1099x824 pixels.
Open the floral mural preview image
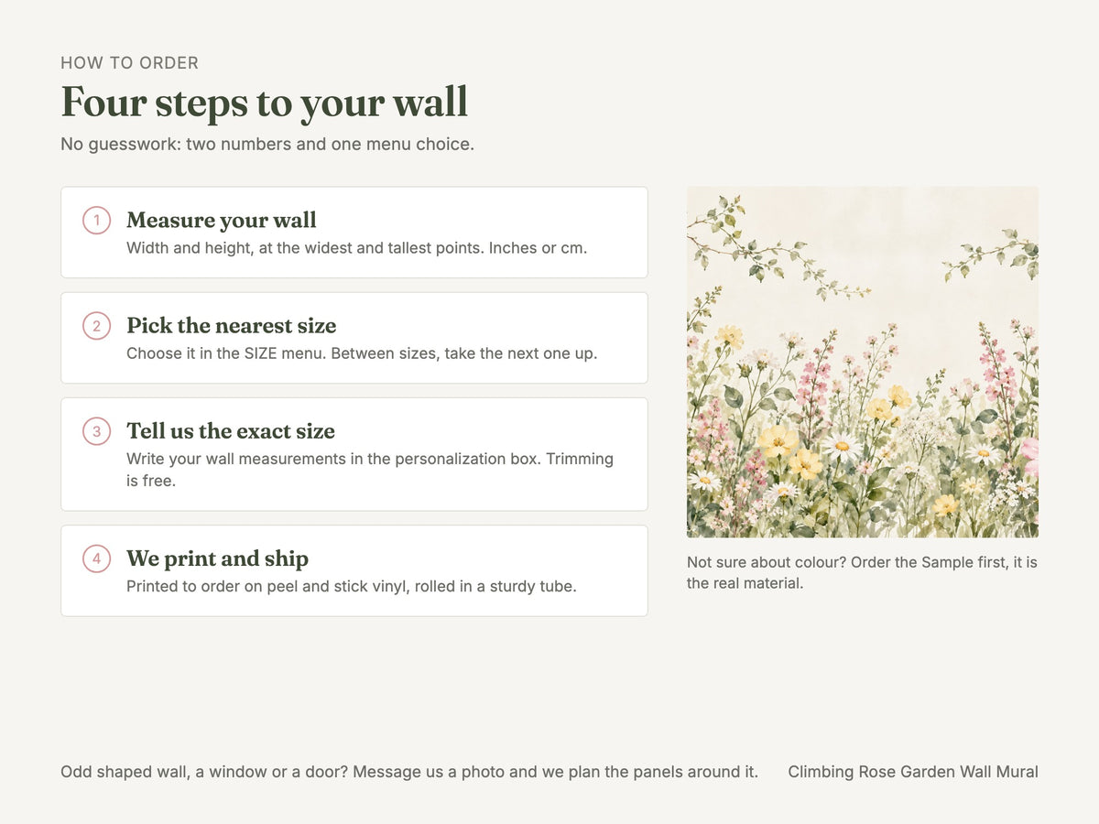(x=863, y=362)
